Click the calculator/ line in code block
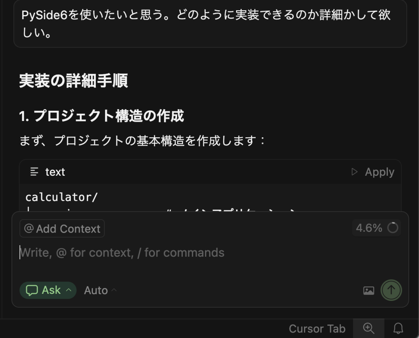The image size is (419, 338). [62, 197]
